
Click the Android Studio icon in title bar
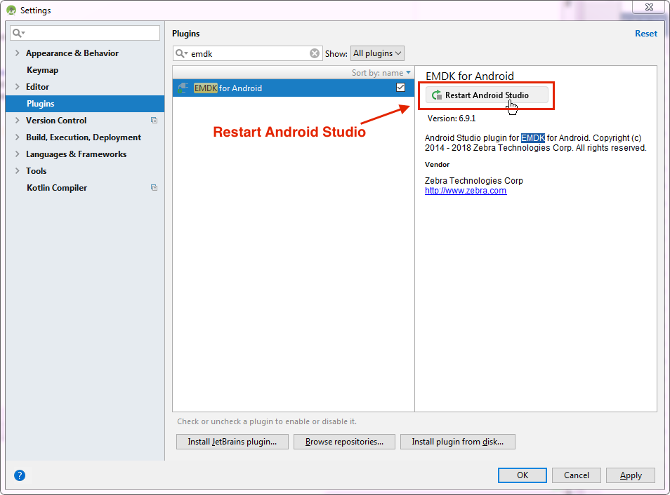tap(11, 11)
